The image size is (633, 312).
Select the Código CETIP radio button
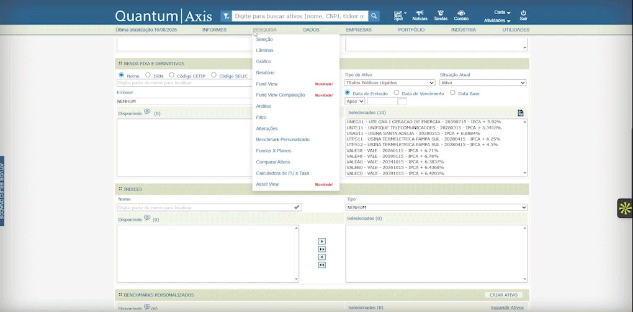[x=171, y=75]
